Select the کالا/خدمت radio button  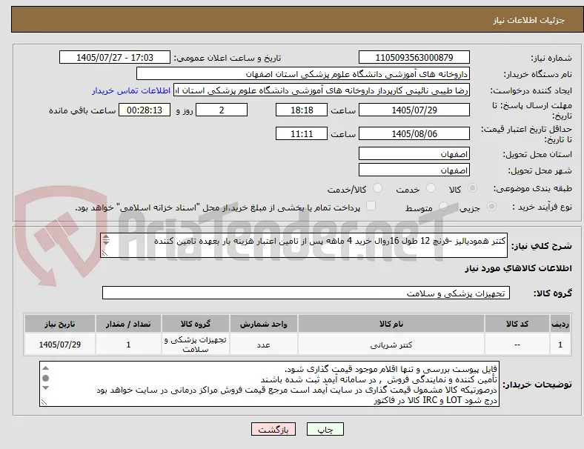coord(377,188)
